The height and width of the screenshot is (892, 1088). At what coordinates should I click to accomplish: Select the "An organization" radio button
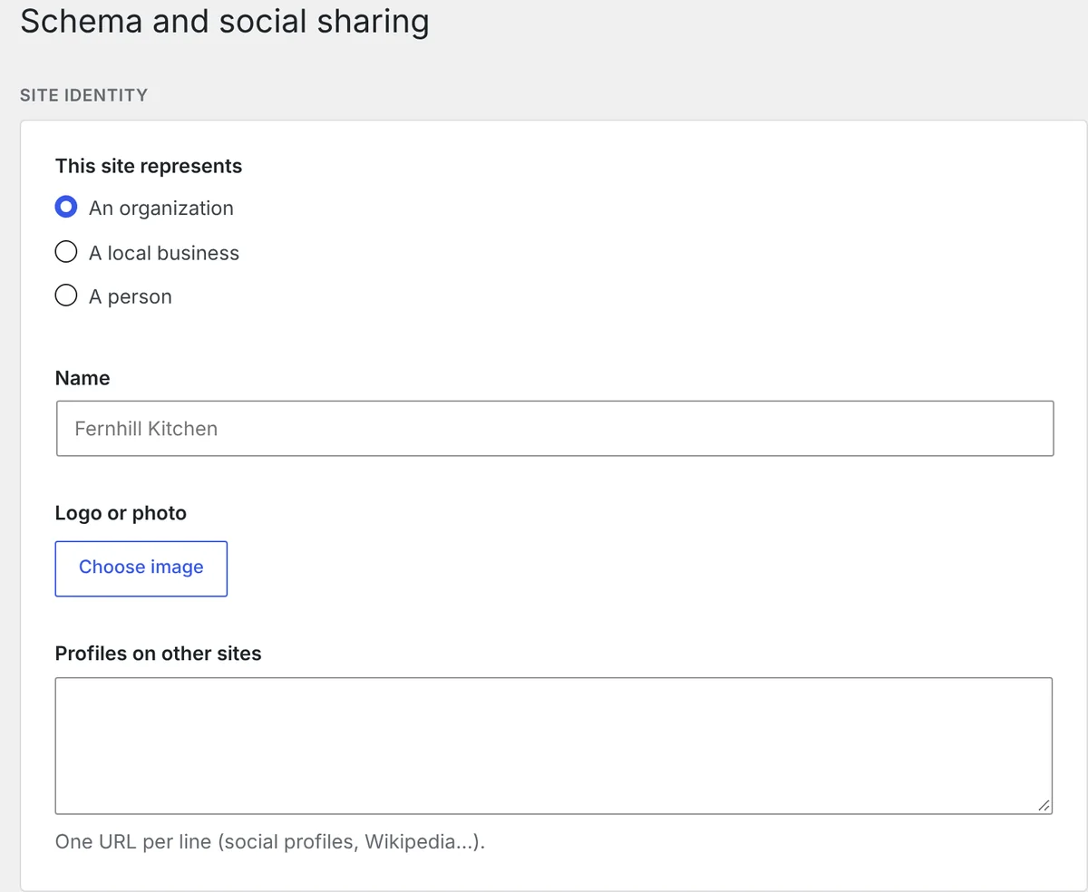(66, 208)
